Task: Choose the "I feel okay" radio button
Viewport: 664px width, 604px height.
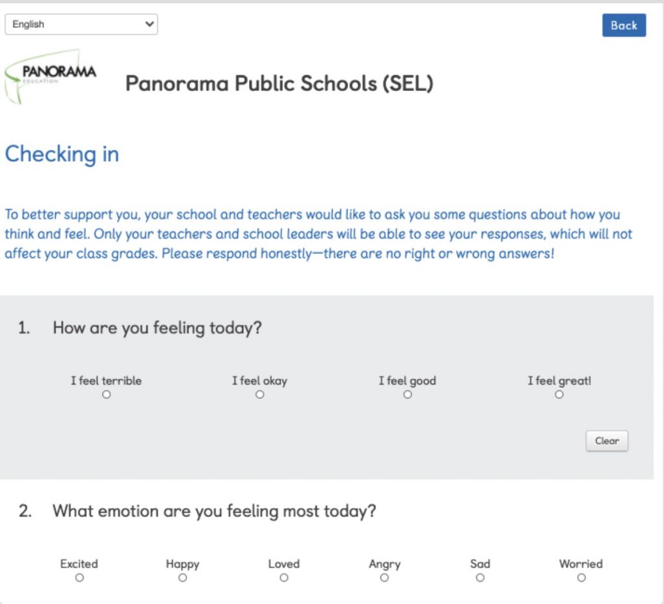Action: point(259,394)
